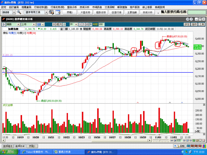Click the magnifier search icon beside 0608
The image size is (207, 155).
click(x=19, y=12)
